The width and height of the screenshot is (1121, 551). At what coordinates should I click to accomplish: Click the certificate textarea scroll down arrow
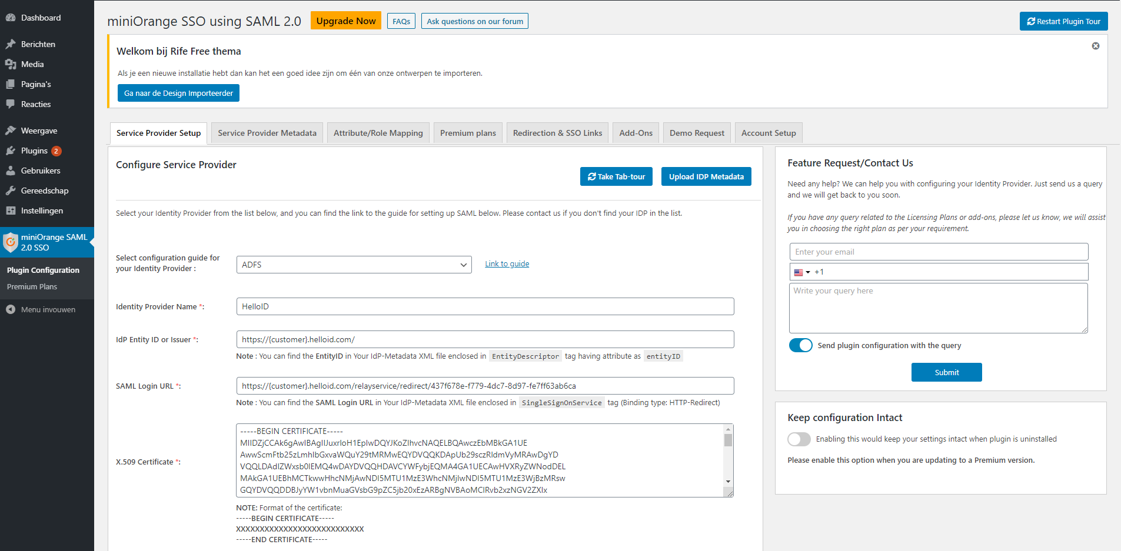(729, 482)
